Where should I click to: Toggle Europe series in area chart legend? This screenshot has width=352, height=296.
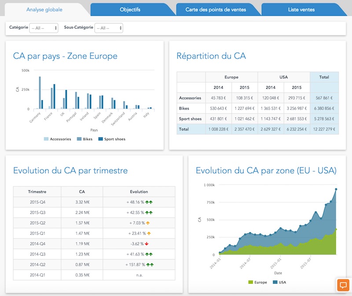tap(257, 282)
